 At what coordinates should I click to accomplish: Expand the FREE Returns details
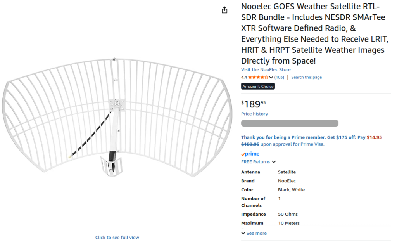click(x=274, y=162)
